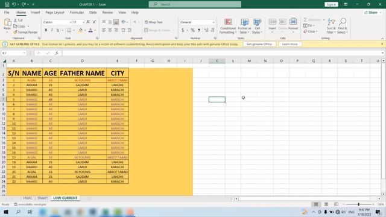Open Conditional Formatting menu
Screen dimensions: 386x217
228,26
